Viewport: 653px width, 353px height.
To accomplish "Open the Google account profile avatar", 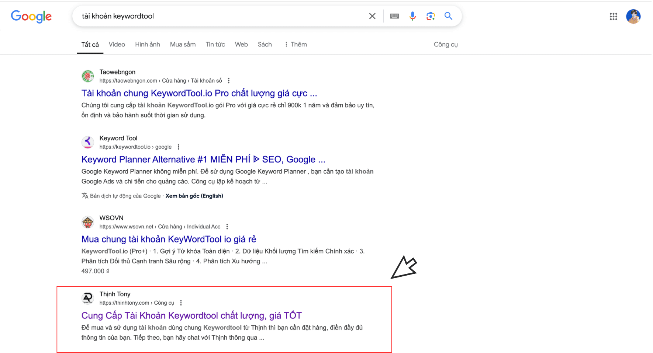I will point(633,17).
